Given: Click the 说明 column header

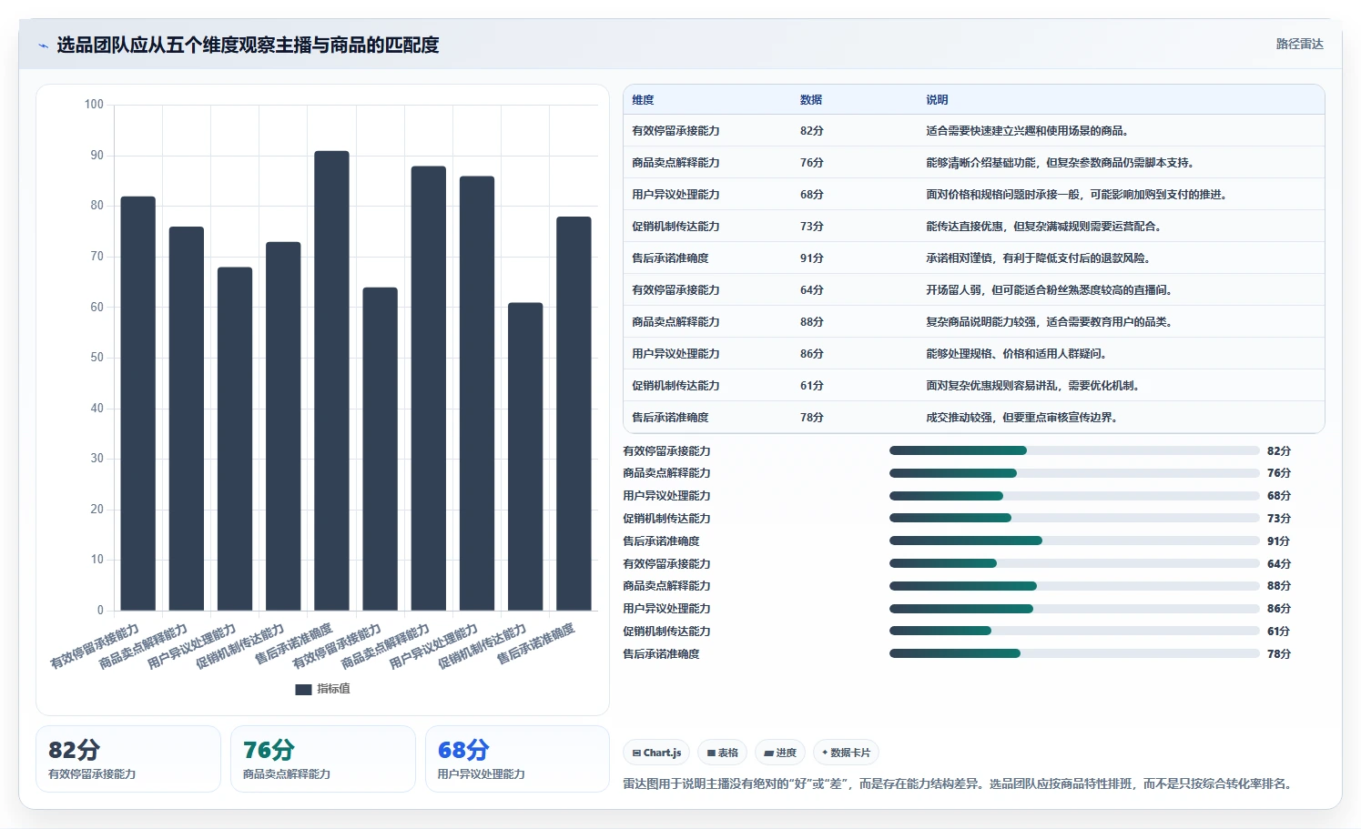Looking at the screenshot, I should pos(937,100).
